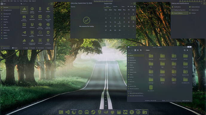Switch calendar to Months tab

pyautogui.click(x=115, y=7)
